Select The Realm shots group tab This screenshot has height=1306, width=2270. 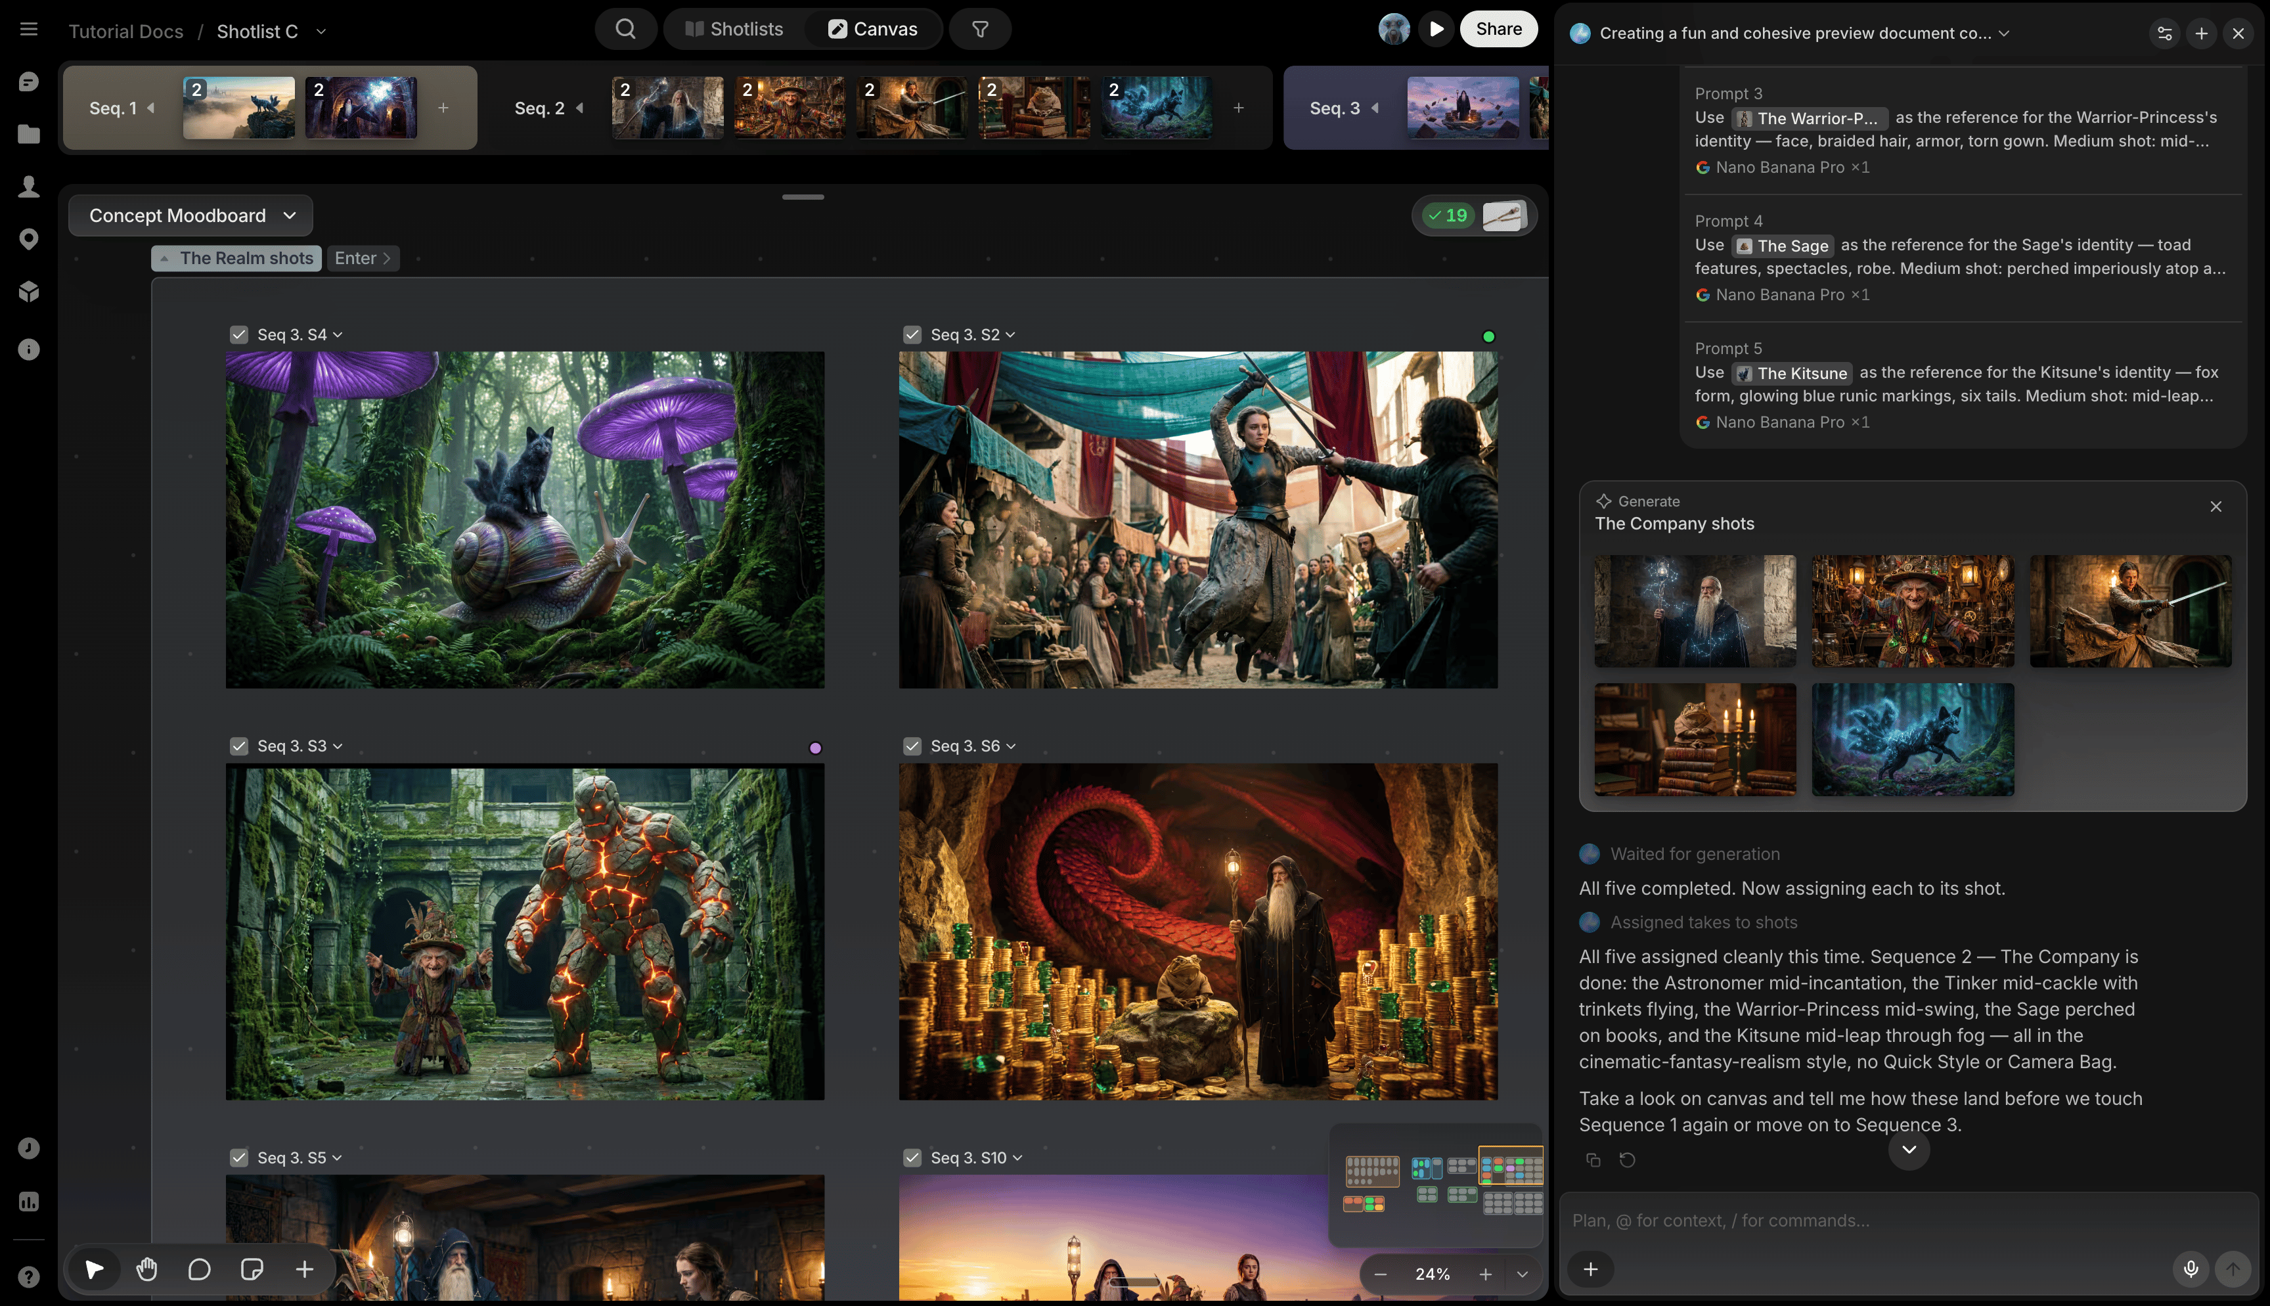tap(236, 258)
